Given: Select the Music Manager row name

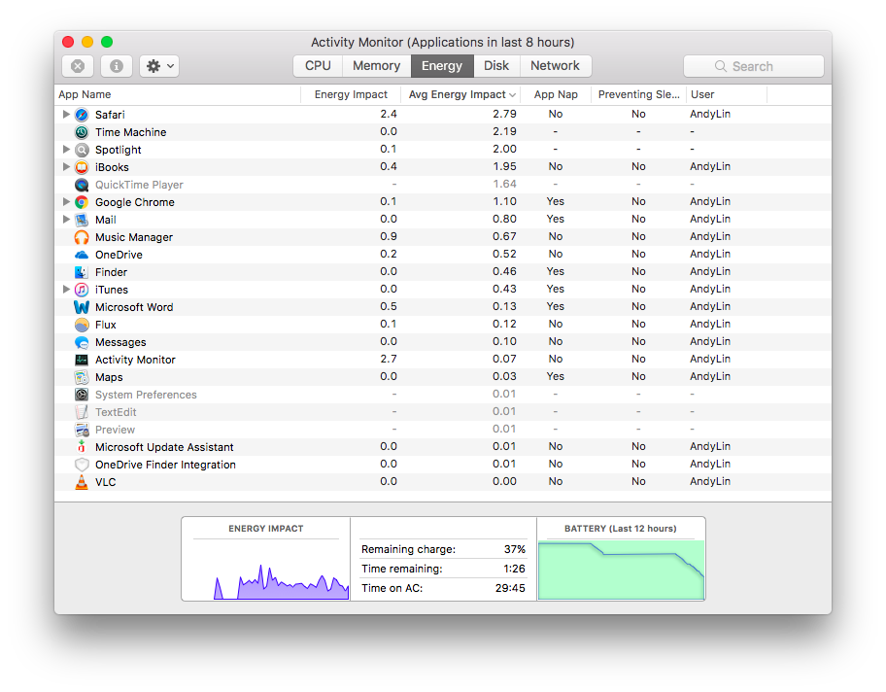Looking at the screenshot, I should [x=134, y=237].
